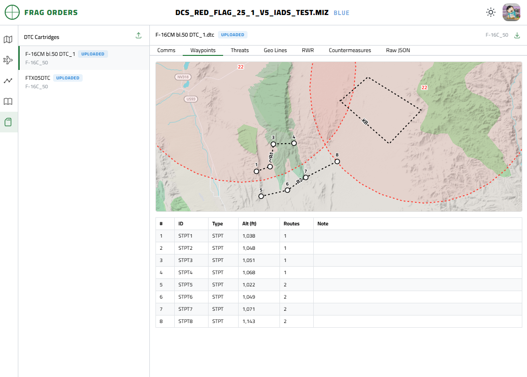Switch to the Threats tab
Screen dimensions: 527x377
point(240,50)
